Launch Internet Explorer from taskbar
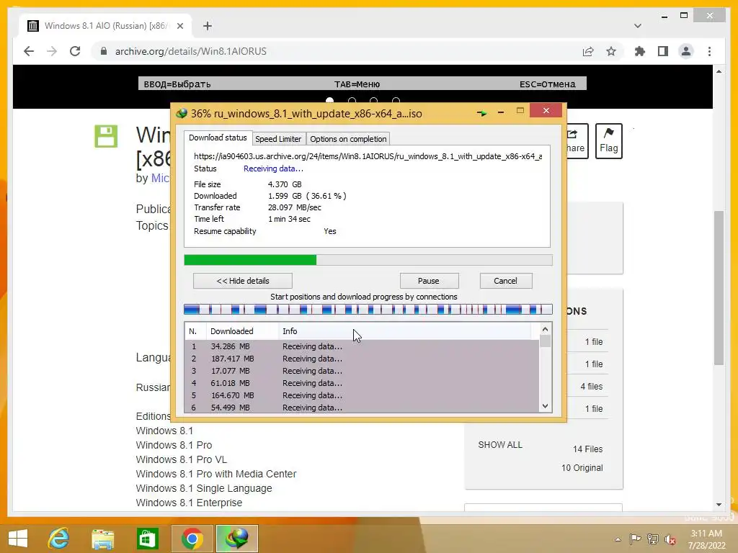This screenshot has width=738, height=553. pyautogui.click(x=59, y=539)
